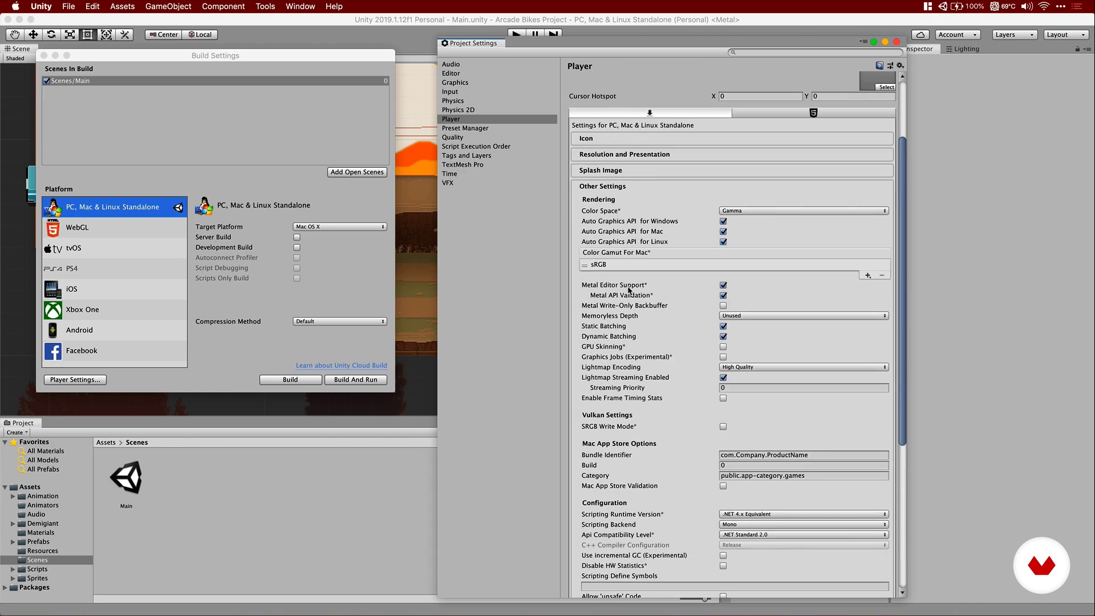Choose the Xbox One platform

coord(114,310)
